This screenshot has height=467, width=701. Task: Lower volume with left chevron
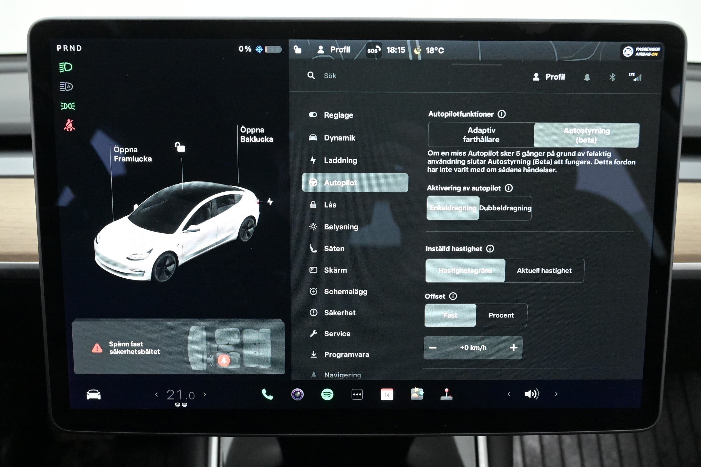509,394
